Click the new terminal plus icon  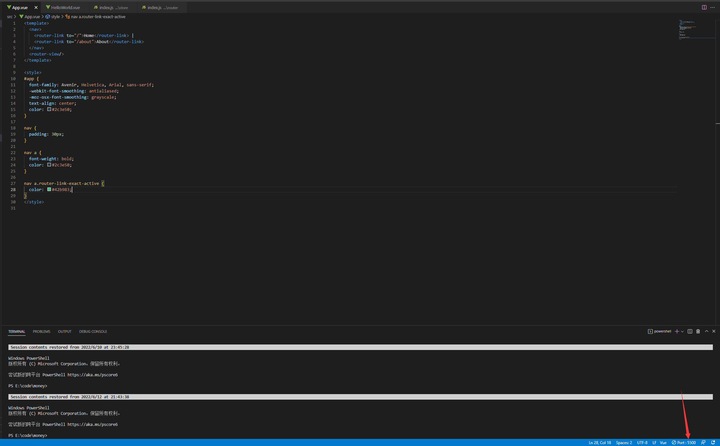[x=677, y=331]
